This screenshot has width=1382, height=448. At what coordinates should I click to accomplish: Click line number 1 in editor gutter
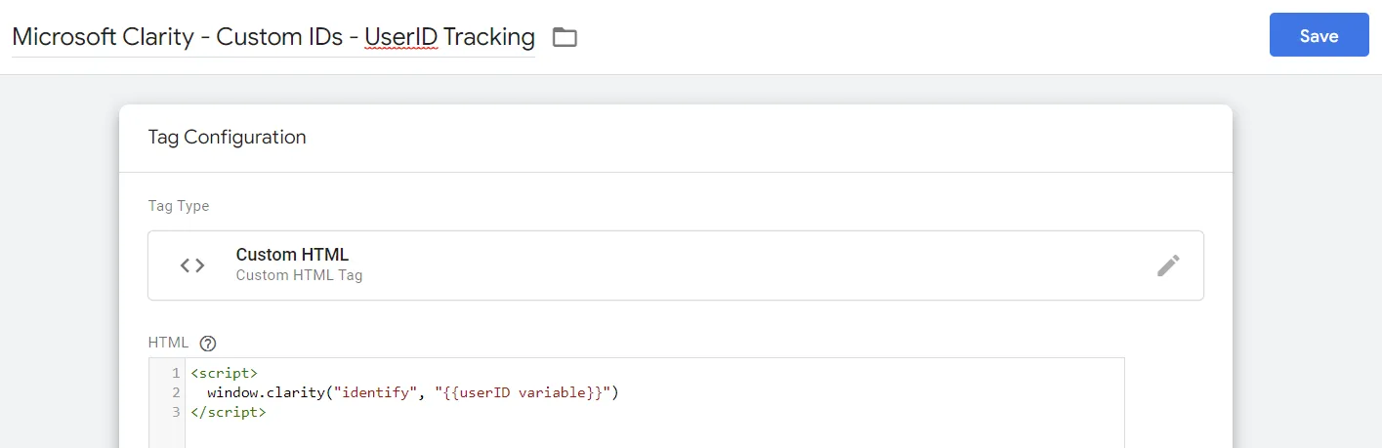coord(176,373)
